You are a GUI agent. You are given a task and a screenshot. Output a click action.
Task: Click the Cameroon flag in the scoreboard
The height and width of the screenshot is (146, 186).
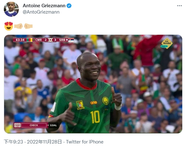pyautogui.click(x=30, y=40)
